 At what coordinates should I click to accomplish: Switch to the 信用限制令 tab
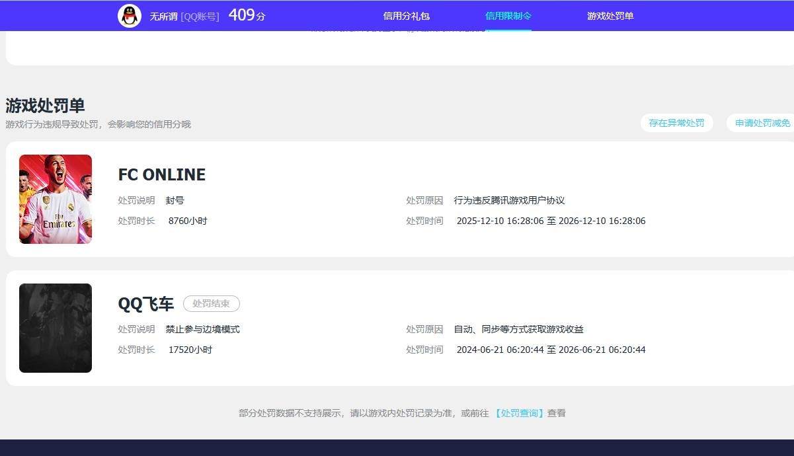[508, 16]
